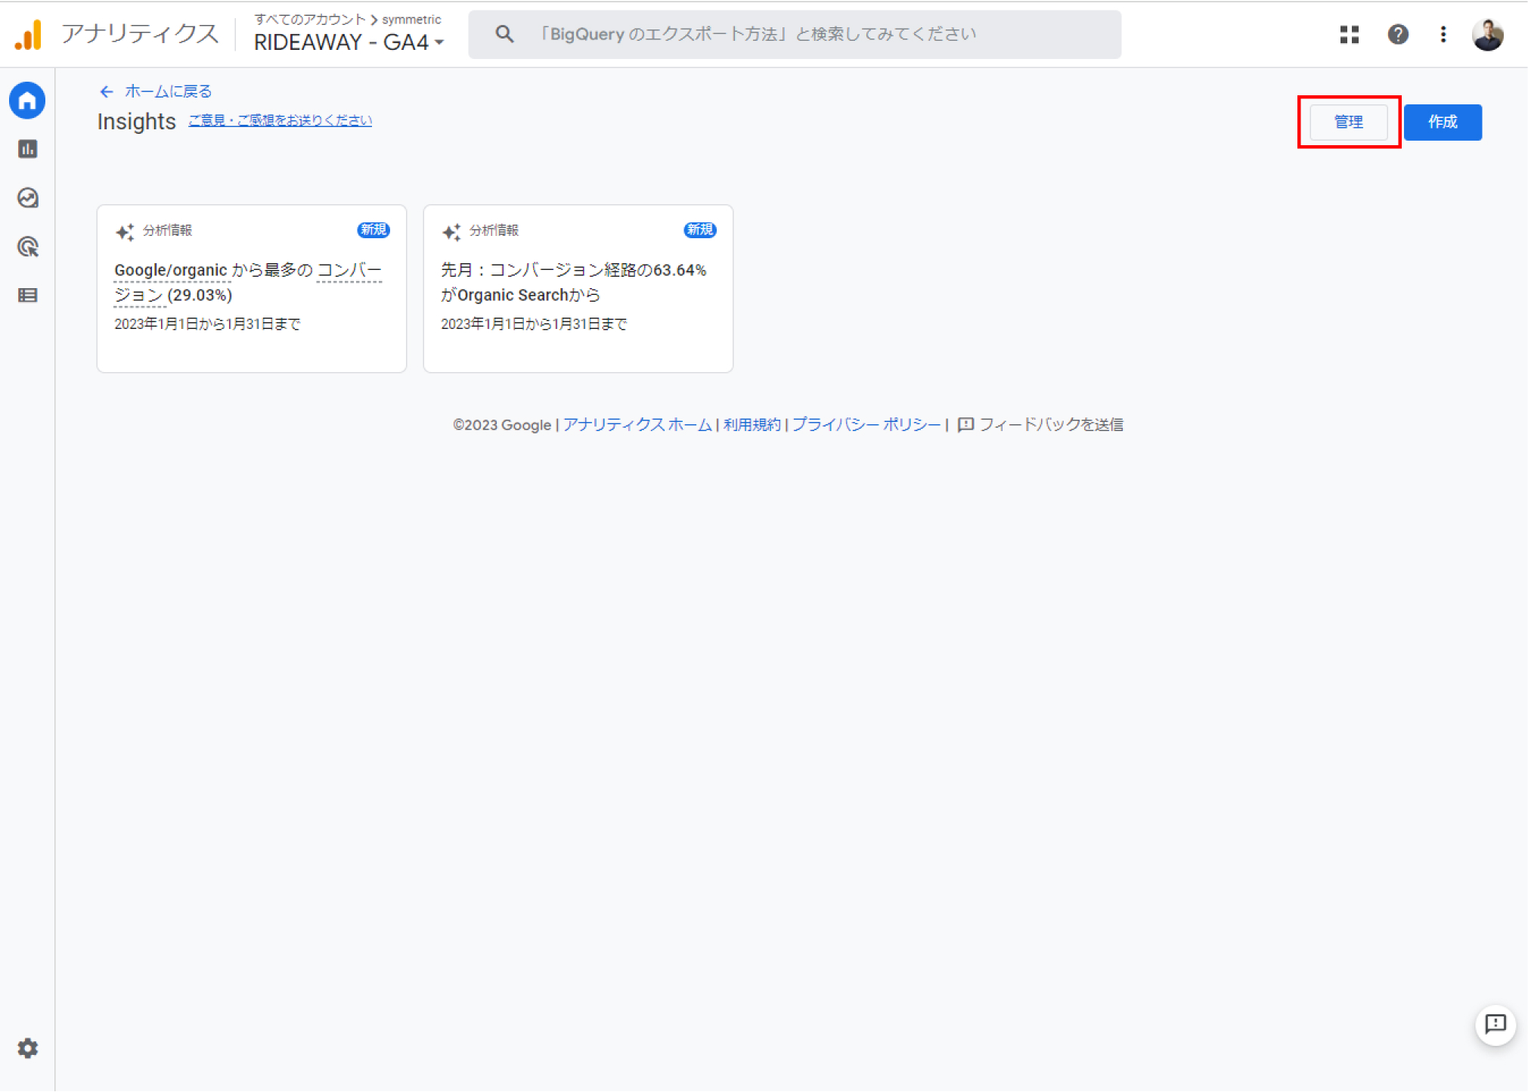1528x1092 pixels.
Task: Open the Admin gear icon
Action: pos(28,1048)
